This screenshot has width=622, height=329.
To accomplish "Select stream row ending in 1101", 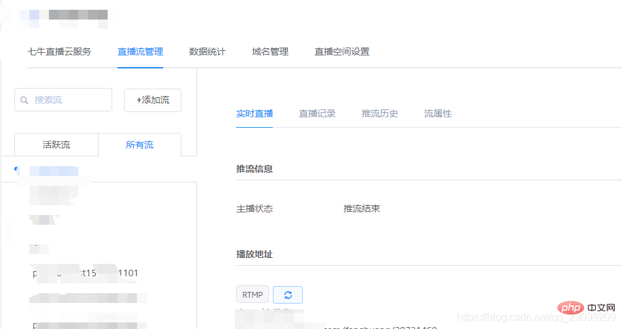I will click(x=86, y=273).
